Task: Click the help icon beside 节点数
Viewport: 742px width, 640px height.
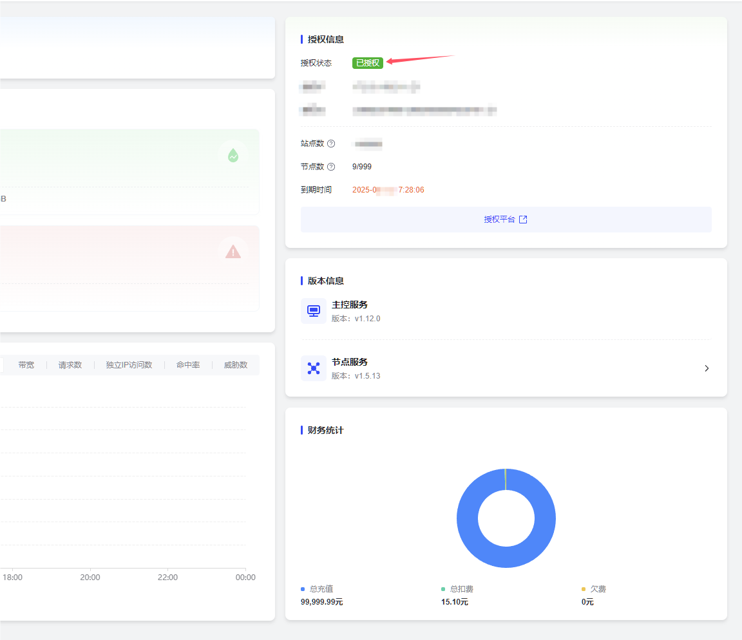Action: pyautogui.click(x=331, y=167)
